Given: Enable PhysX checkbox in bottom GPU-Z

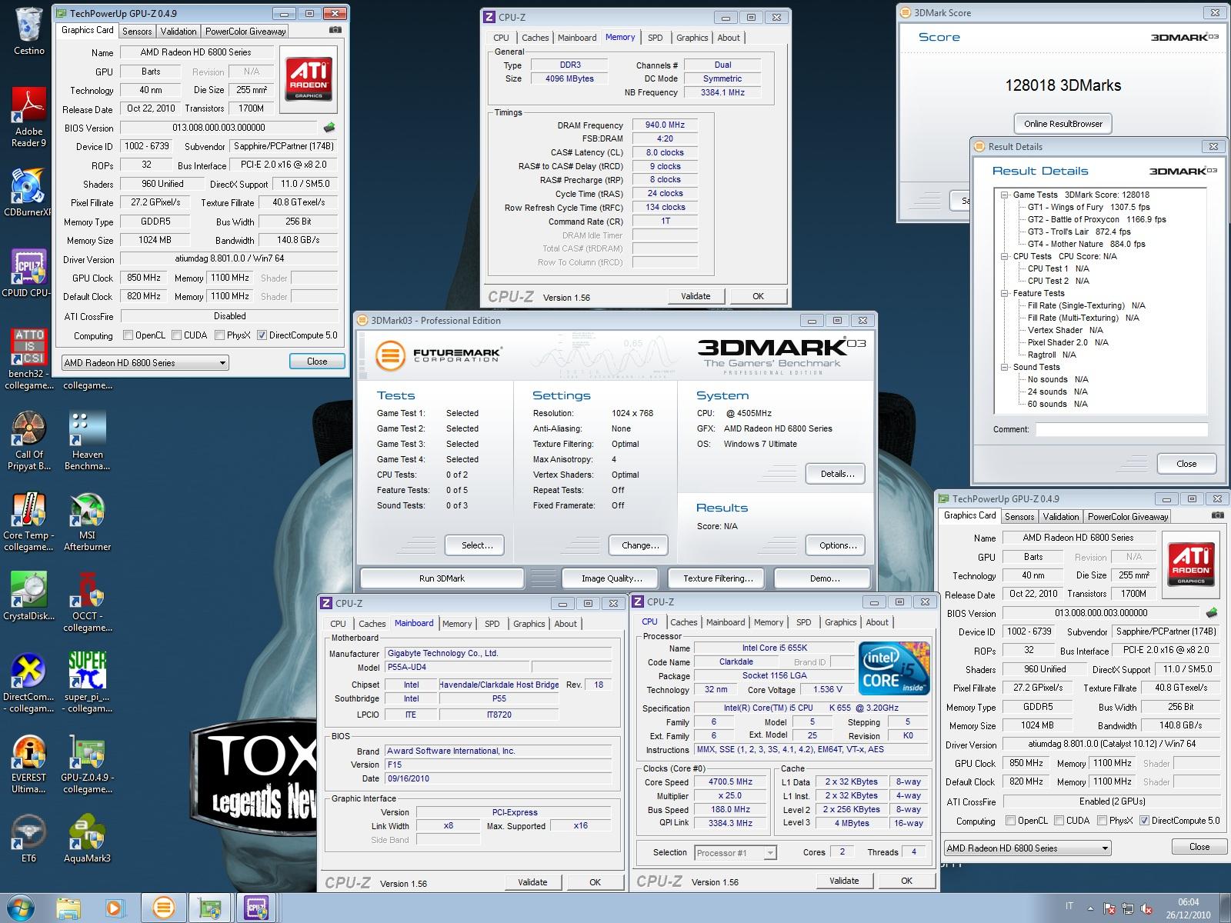Looking at the screenshot, I should [1102, 821].
